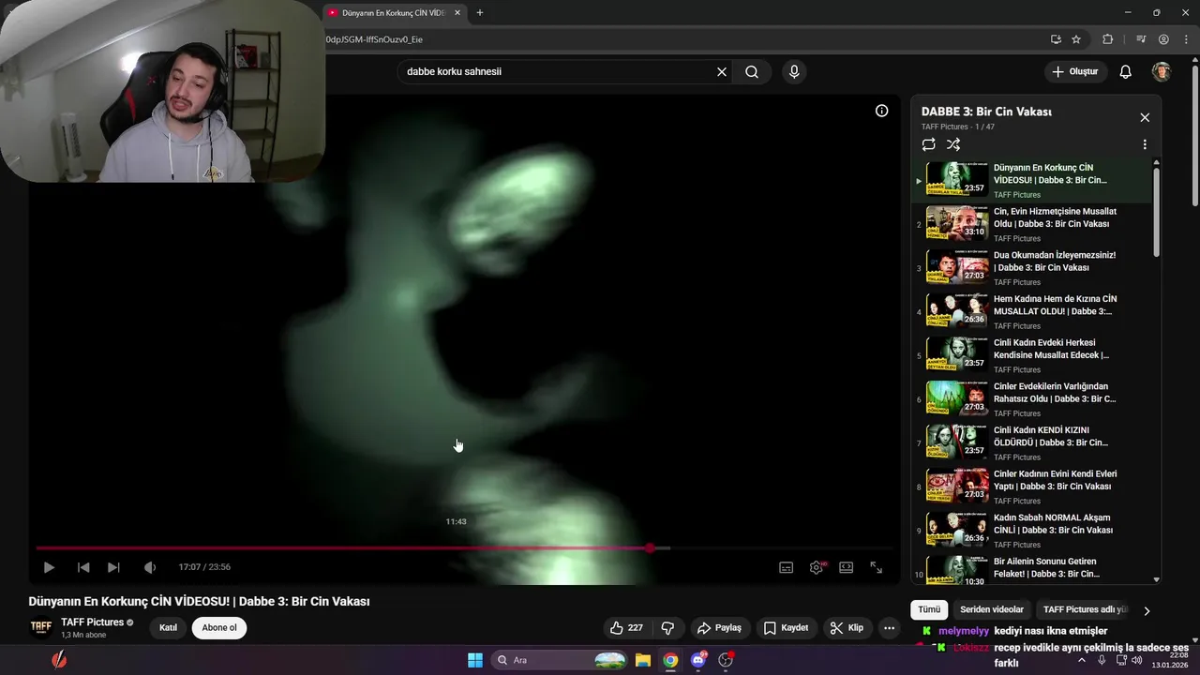Mute the video player volume
The height and width of the screenshot is (675, 1200).
point(149,567)
